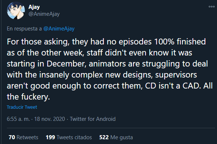
Task: Open the Twitter for Android source link
Action: pos(93,119)
